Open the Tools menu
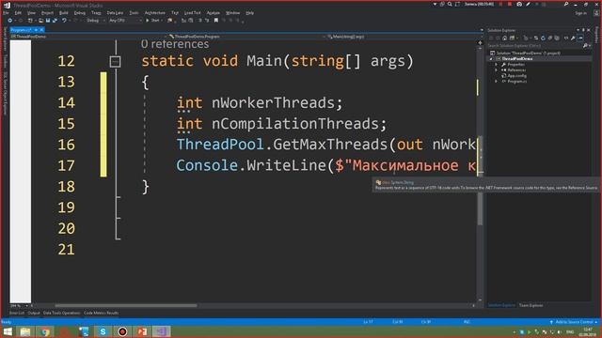602x338 pixels. tap(134, 13)
